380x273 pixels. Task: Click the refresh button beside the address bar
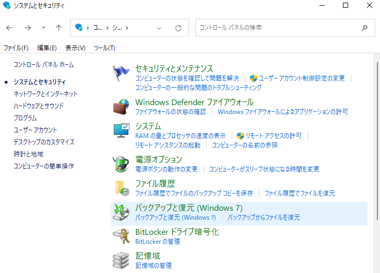179,28
